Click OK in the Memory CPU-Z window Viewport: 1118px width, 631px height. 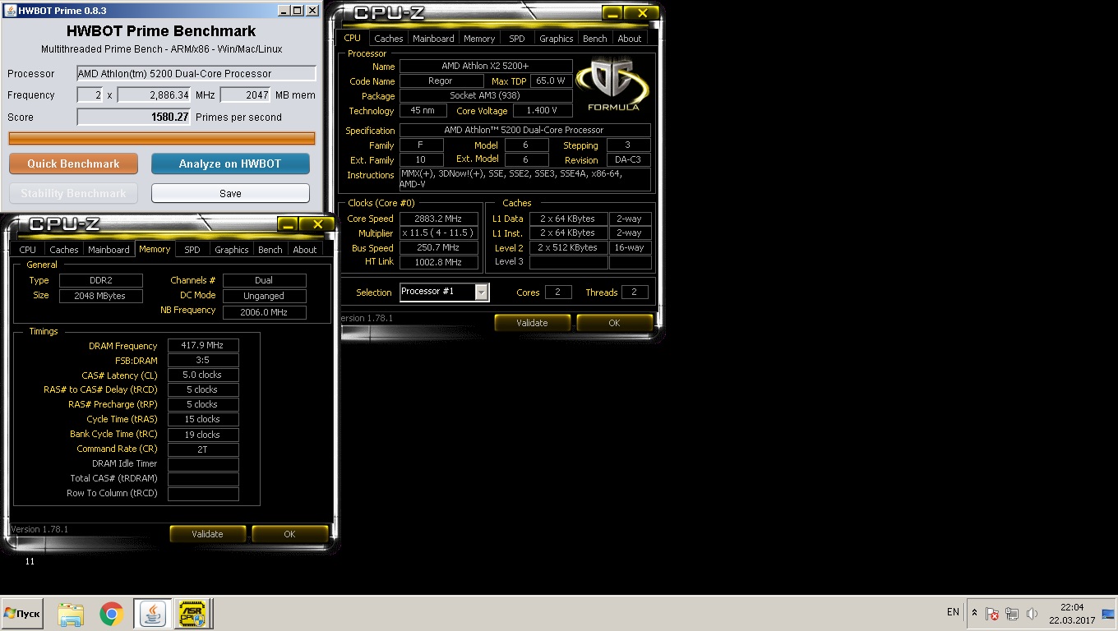tap(289, 534)
